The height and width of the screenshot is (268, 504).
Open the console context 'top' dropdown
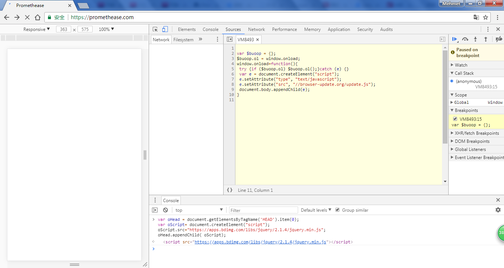click(x=199, y=210)
